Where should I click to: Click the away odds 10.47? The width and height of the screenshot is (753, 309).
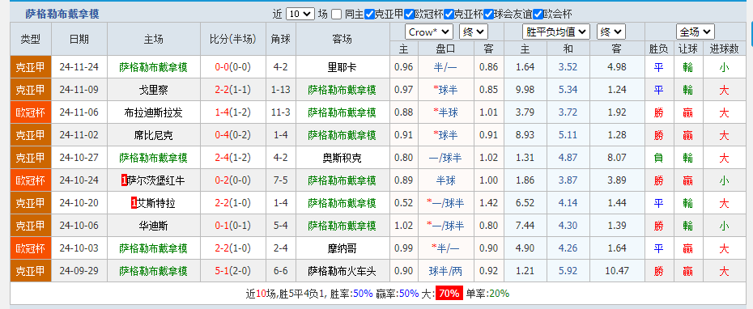tap(617, 271)
